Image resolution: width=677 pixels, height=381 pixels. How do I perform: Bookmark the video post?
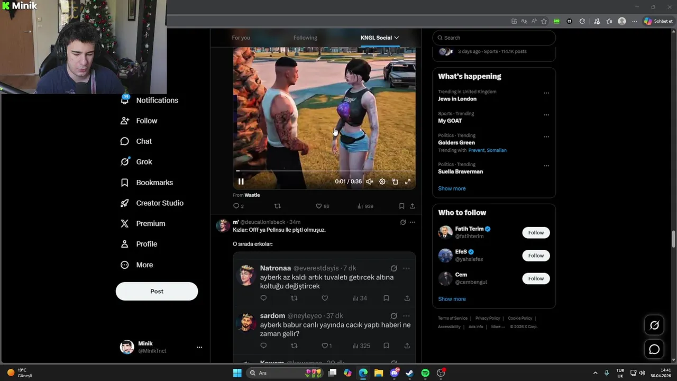(x=401, y=206)
